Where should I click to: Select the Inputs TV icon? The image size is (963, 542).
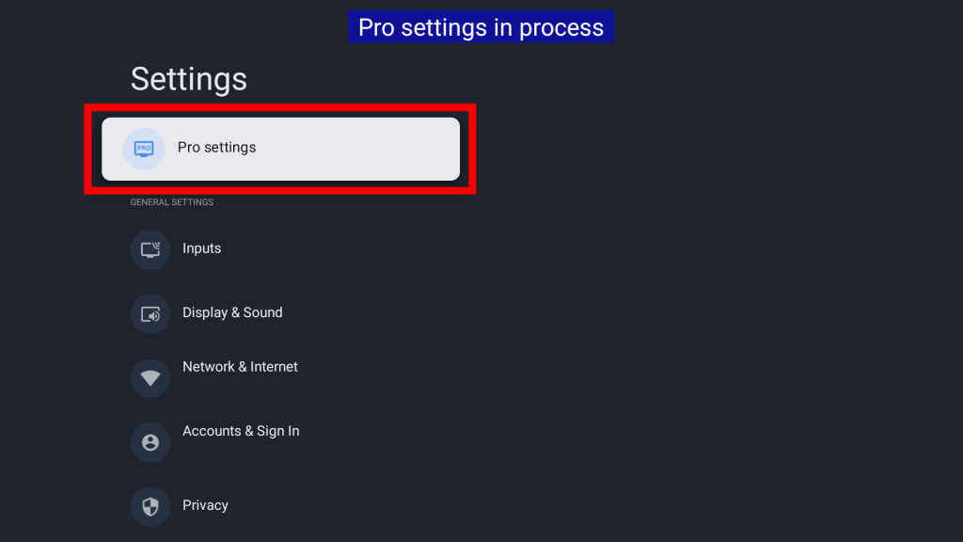click(x=150, y=249)
